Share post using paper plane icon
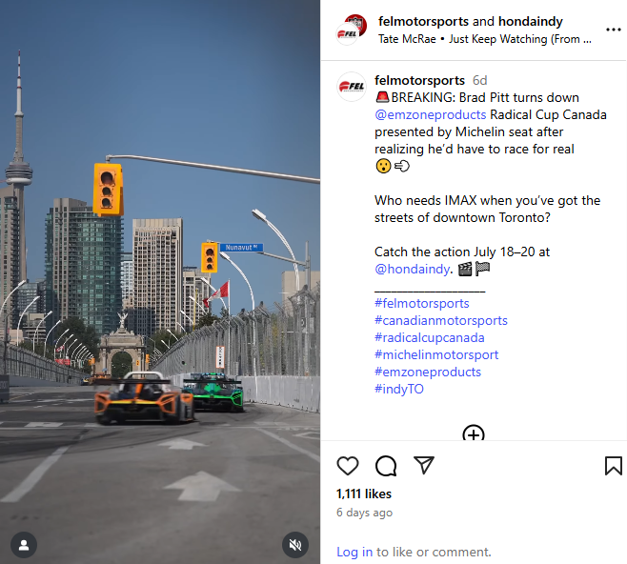The height and width of the screenshot is (564, 627). 423,465
